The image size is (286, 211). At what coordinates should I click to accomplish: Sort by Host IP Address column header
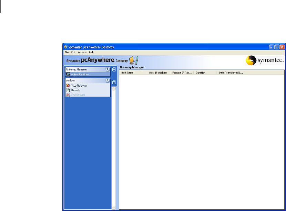tap(159, 73)
